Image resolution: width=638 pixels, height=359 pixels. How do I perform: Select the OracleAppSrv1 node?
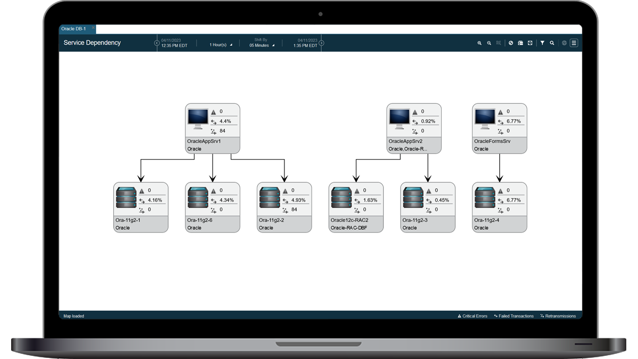pyautogui.click(x=213, y=128)
